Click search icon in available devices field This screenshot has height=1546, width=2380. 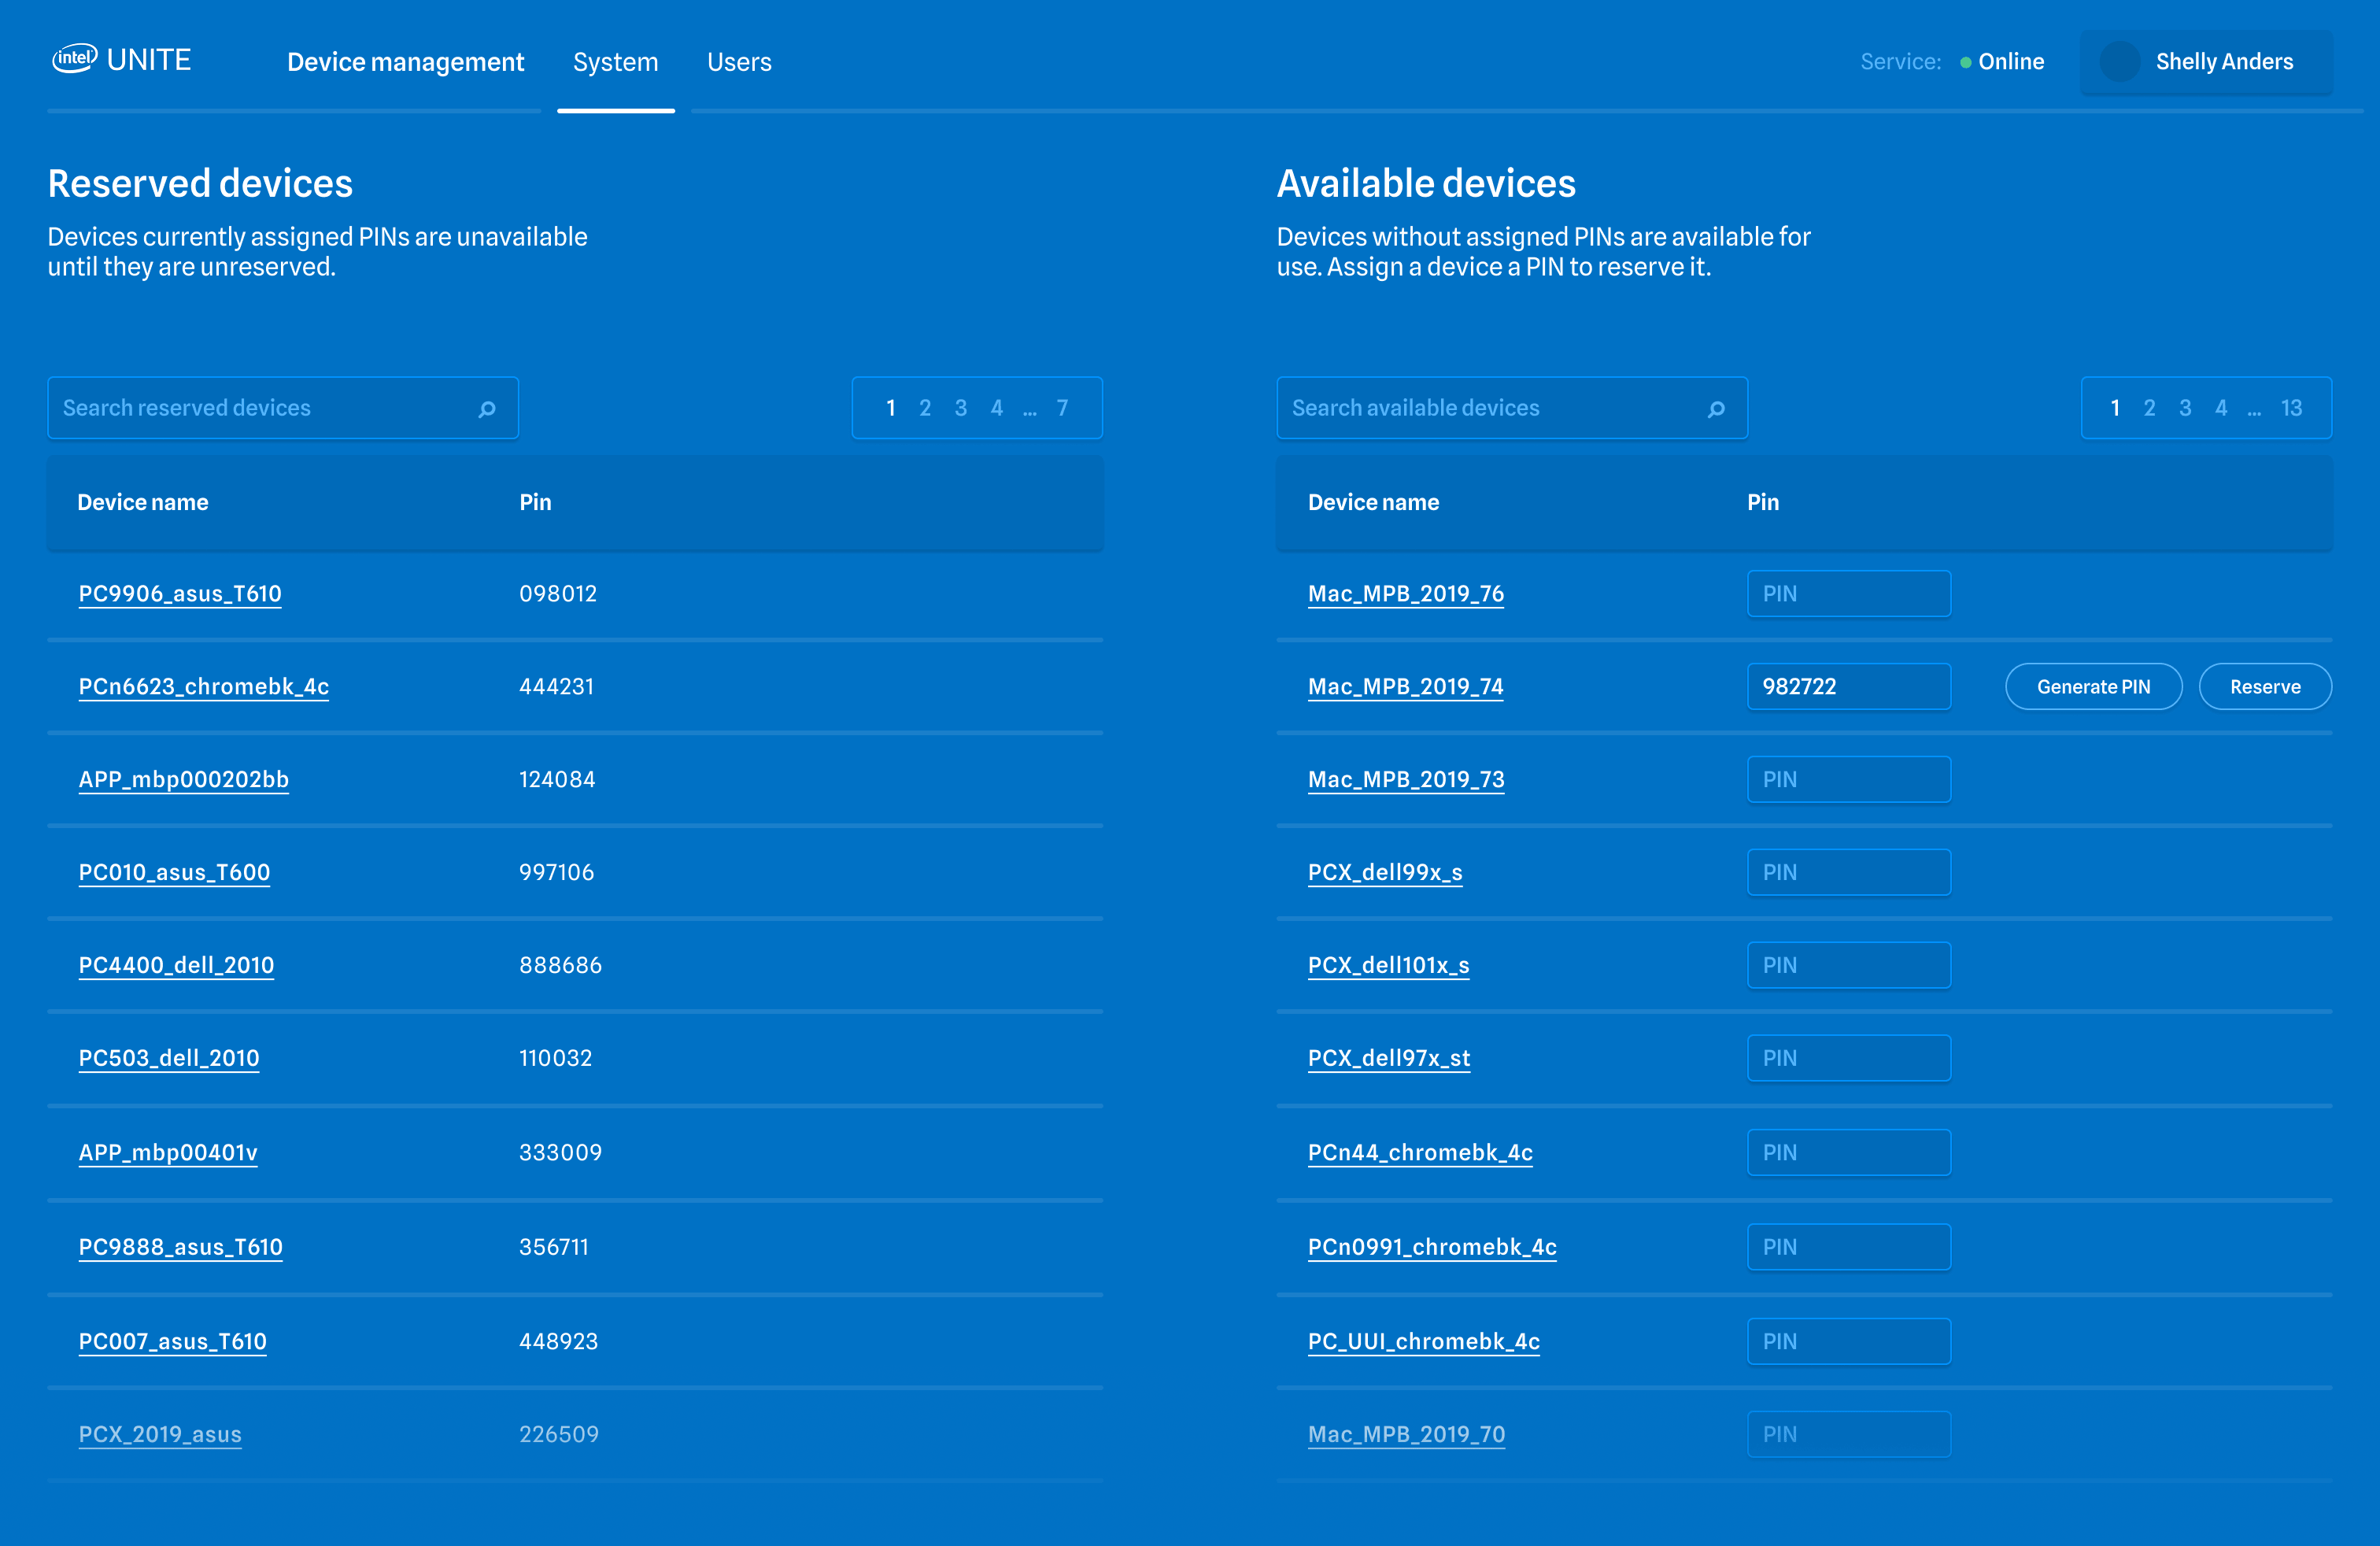pos(1716,409)
